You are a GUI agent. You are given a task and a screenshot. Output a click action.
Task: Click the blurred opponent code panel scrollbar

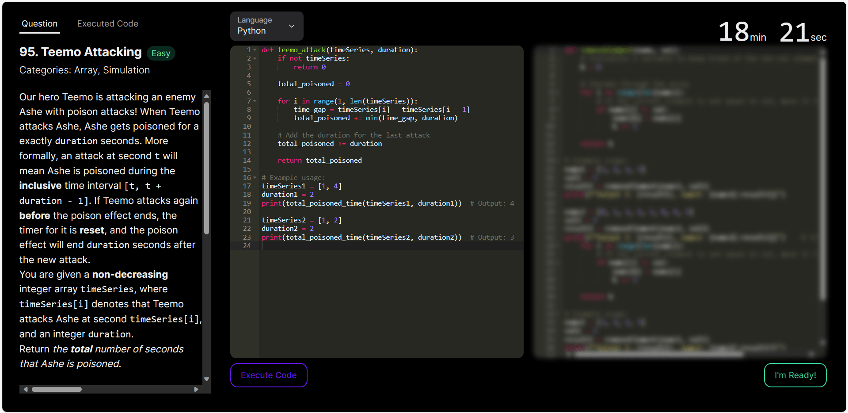[x=823, y=177]
